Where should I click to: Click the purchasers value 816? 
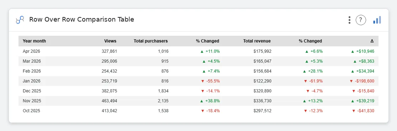pyautogui.click(x=165, y=81)
